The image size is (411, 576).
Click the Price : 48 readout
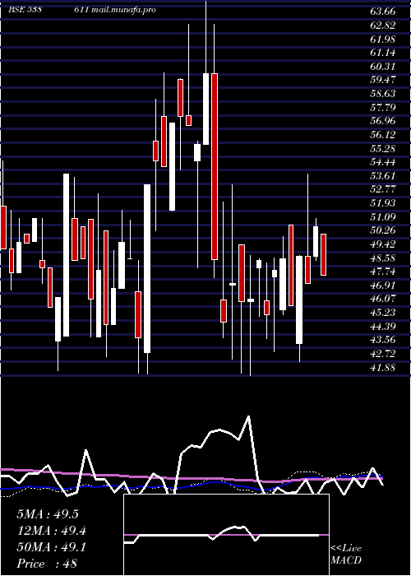point(47,564)
